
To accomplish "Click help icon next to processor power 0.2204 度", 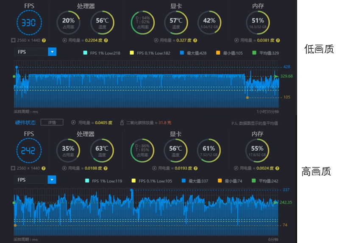I will tap(106, 41).
